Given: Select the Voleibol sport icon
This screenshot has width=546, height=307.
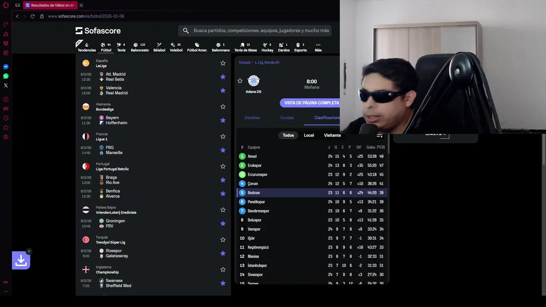Looking at the screenshot, I should tap(176, 47).
